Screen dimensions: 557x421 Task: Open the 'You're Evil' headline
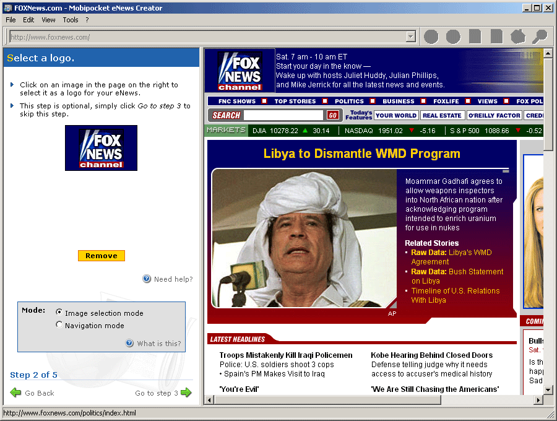click(x=239, y=389)
